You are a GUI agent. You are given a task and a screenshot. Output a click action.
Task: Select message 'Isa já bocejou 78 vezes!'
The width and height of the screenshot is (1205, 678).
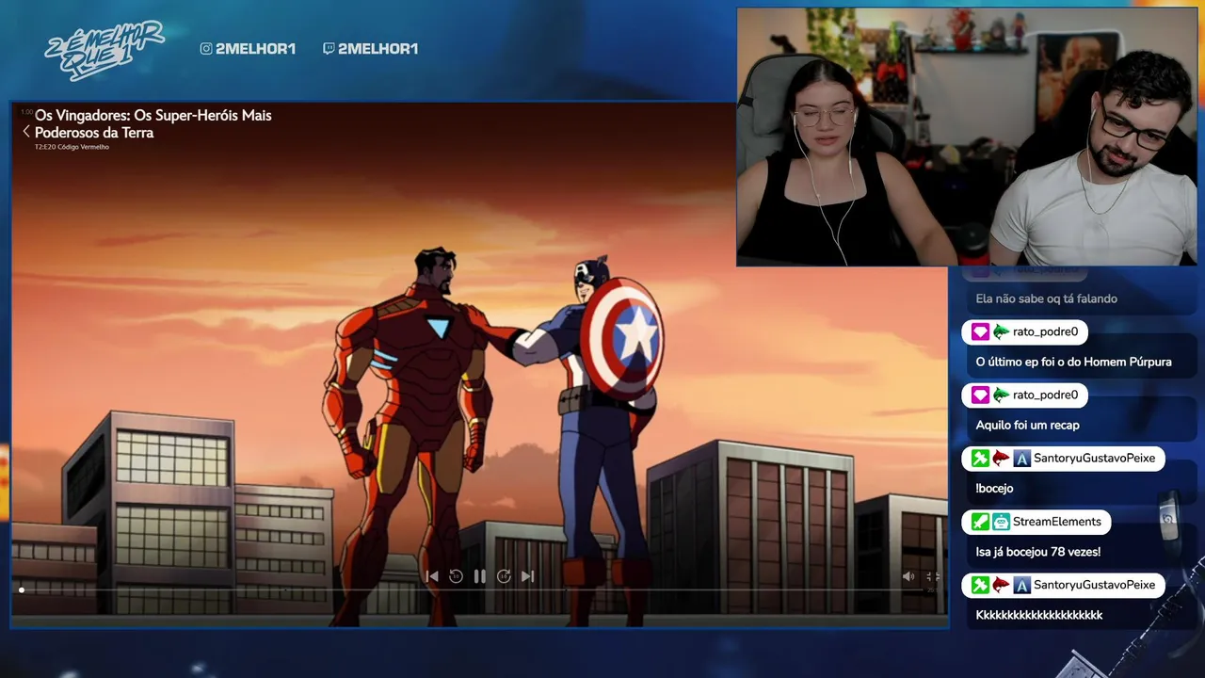tap(1037, 552)
